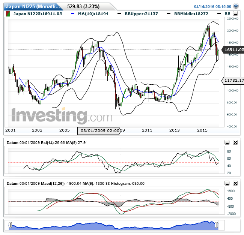This screenshot has height=235, width=244.
Task: Click the BBUpper:21137 legend text
Action: click(x=141, y=13)
